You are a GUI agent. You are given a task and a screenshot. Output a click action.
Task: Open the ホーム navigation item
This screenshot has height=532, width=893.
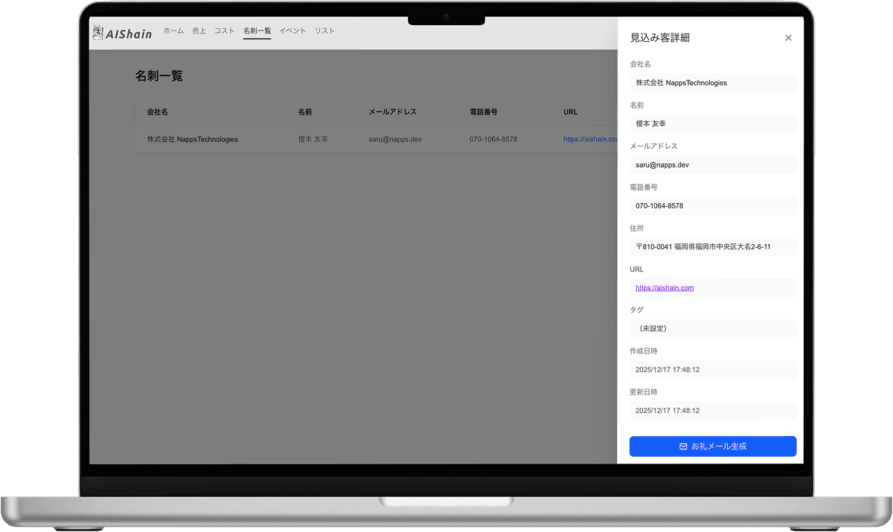coord(173,31)
